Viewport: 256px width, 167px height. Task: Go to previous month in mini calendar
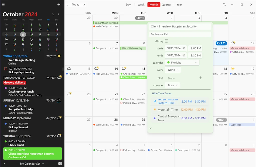click(53, 14)
